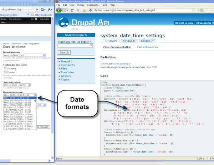The image size is (214, 165).
Task: Click Home breadcrumb on Drupal API
Action: [75, 29]
